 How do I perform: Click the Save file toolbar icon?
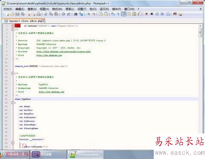(x=18, y=14)
